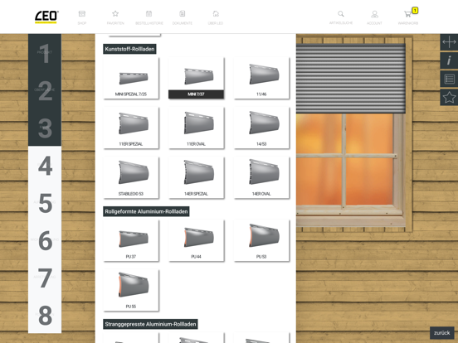Viewport: 458px width, 343px height.
Task: Open the list overview icon
Action: coord(449,79)
